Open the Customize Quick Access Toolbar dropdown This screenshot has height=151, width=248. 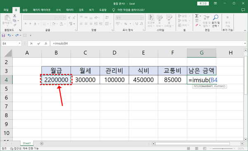[x=31, y=35]
